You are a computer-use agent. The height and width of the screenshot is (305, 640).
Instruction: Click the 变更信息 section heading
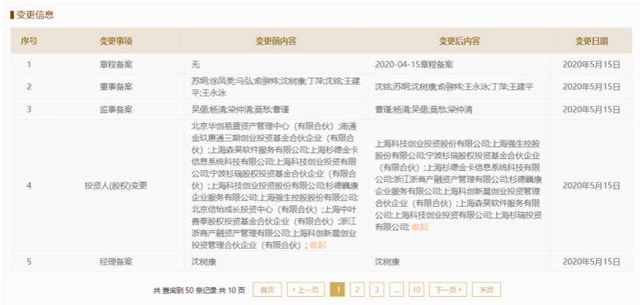coord(35,15)
